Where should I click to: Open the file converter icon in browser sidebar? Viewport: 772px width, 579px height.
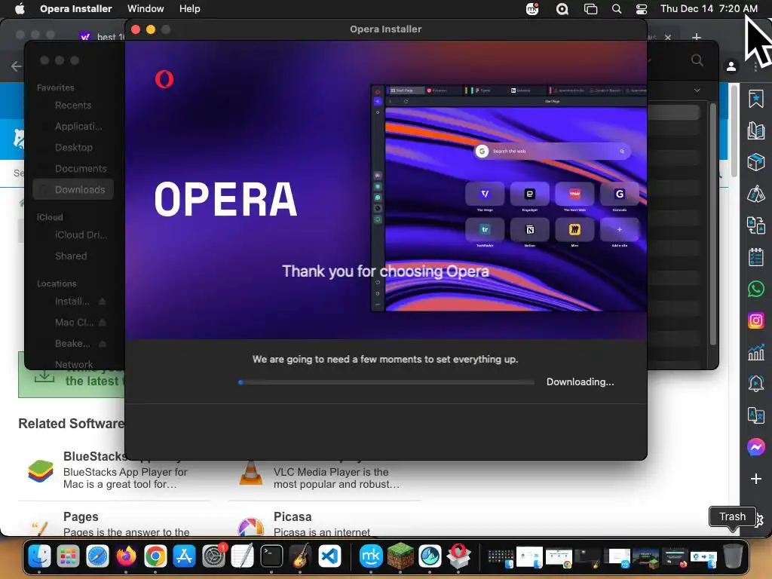(x=755, y=225)
